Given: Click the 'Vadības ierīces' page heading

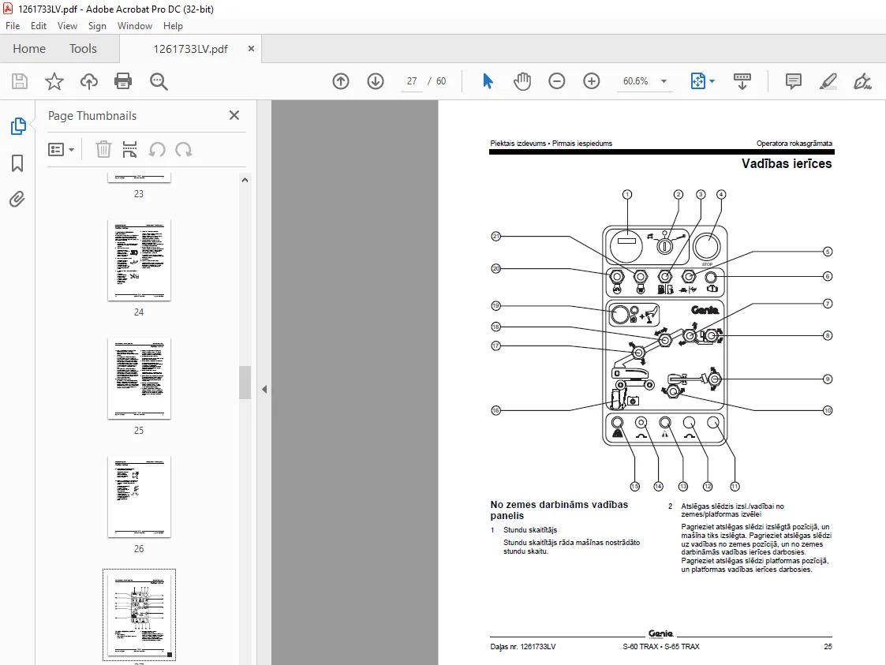Looking at the screenshot, I should tap(787, 164).
